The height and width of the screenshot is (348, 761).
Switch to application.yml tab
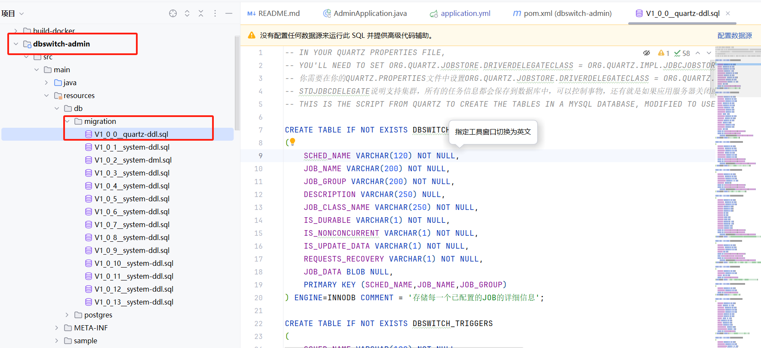(x=460, y=13)
